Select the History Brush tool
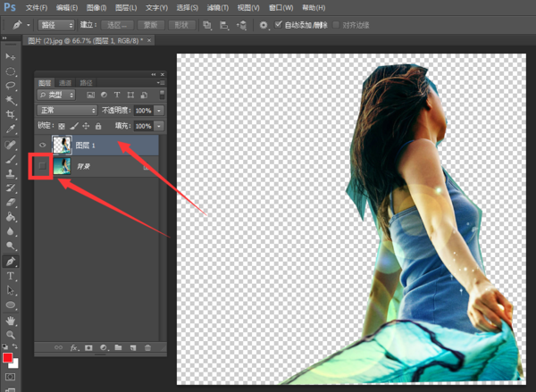 [x=10, y=188]
